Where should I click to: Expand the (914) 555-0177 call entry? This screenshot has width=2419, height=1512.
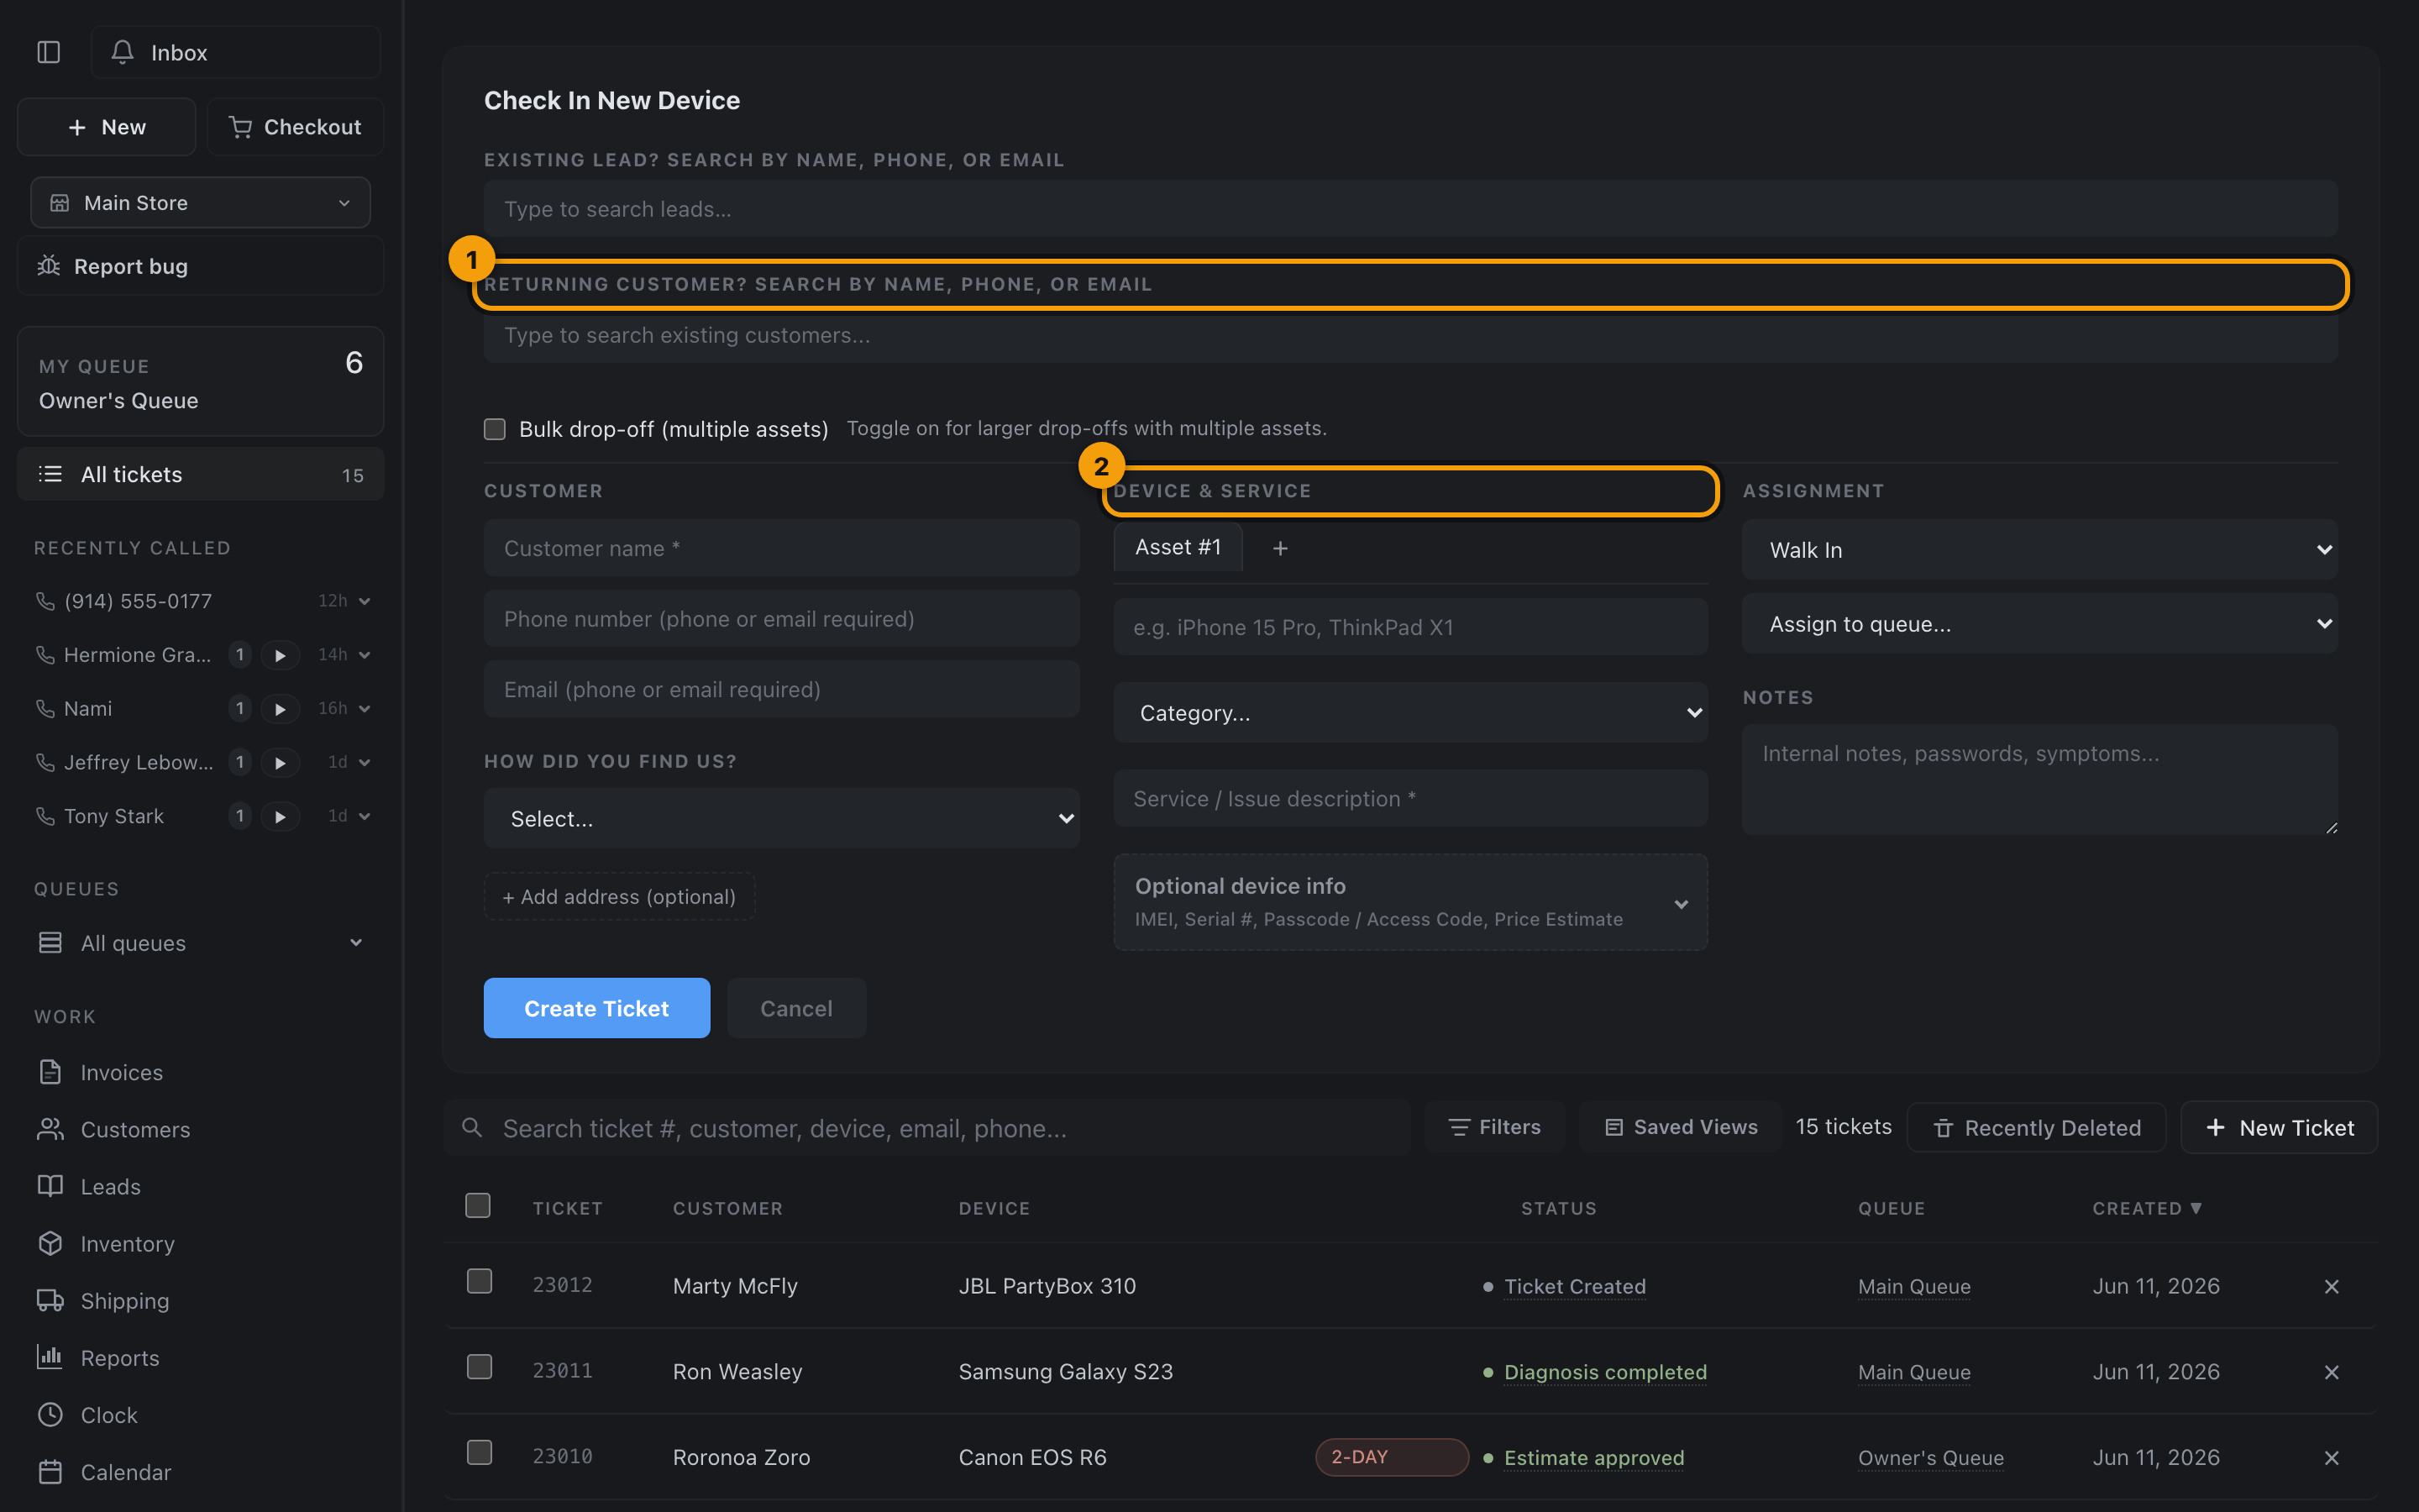coord(365,601)
